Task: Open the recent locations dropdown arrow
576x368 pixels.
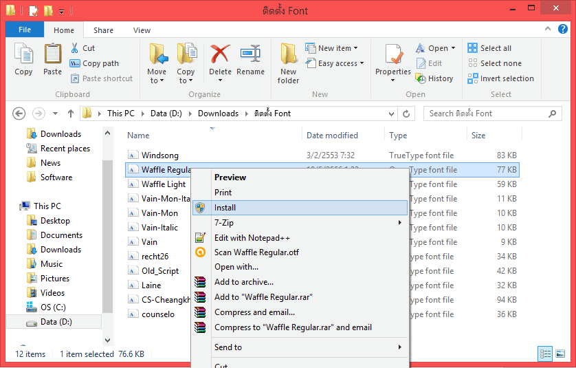Action: click(55, 113)
